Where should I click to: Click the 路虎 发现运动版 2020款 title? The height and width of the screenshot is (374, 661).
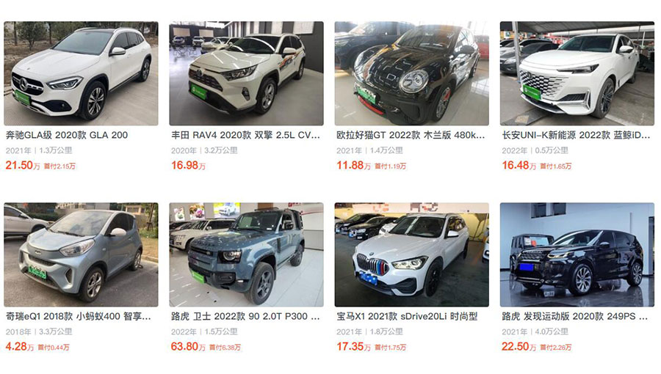[x=574, y=316]
